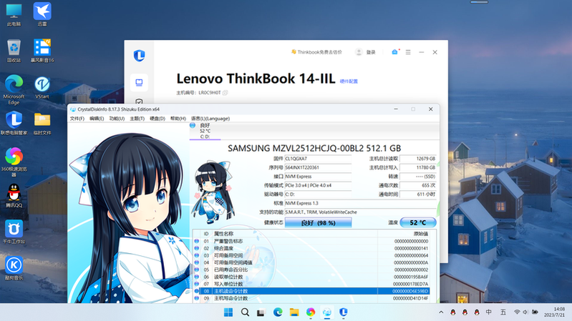Select row 06 读取单位计数
Screen dimensions: 572x321
coord(311,277)
